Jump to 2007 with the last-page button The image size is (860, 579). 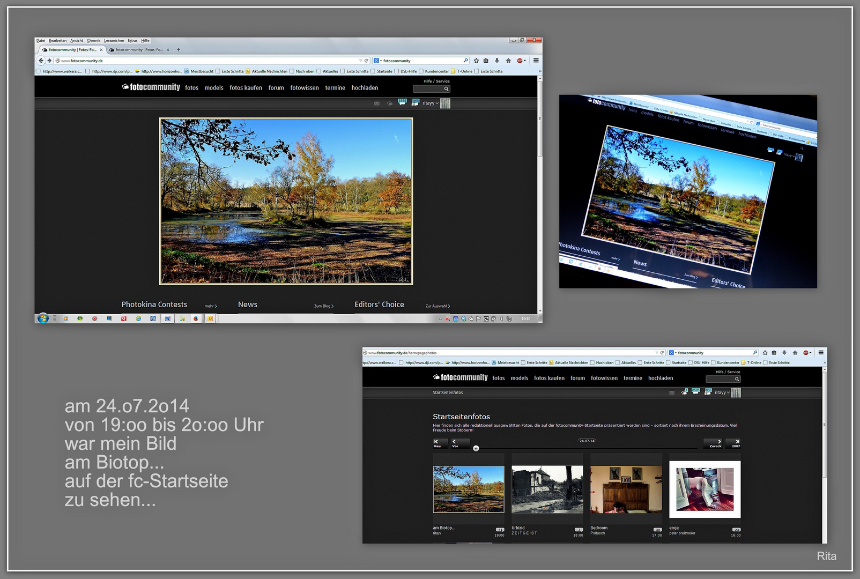pyautogui.click(x=733, y=443)
